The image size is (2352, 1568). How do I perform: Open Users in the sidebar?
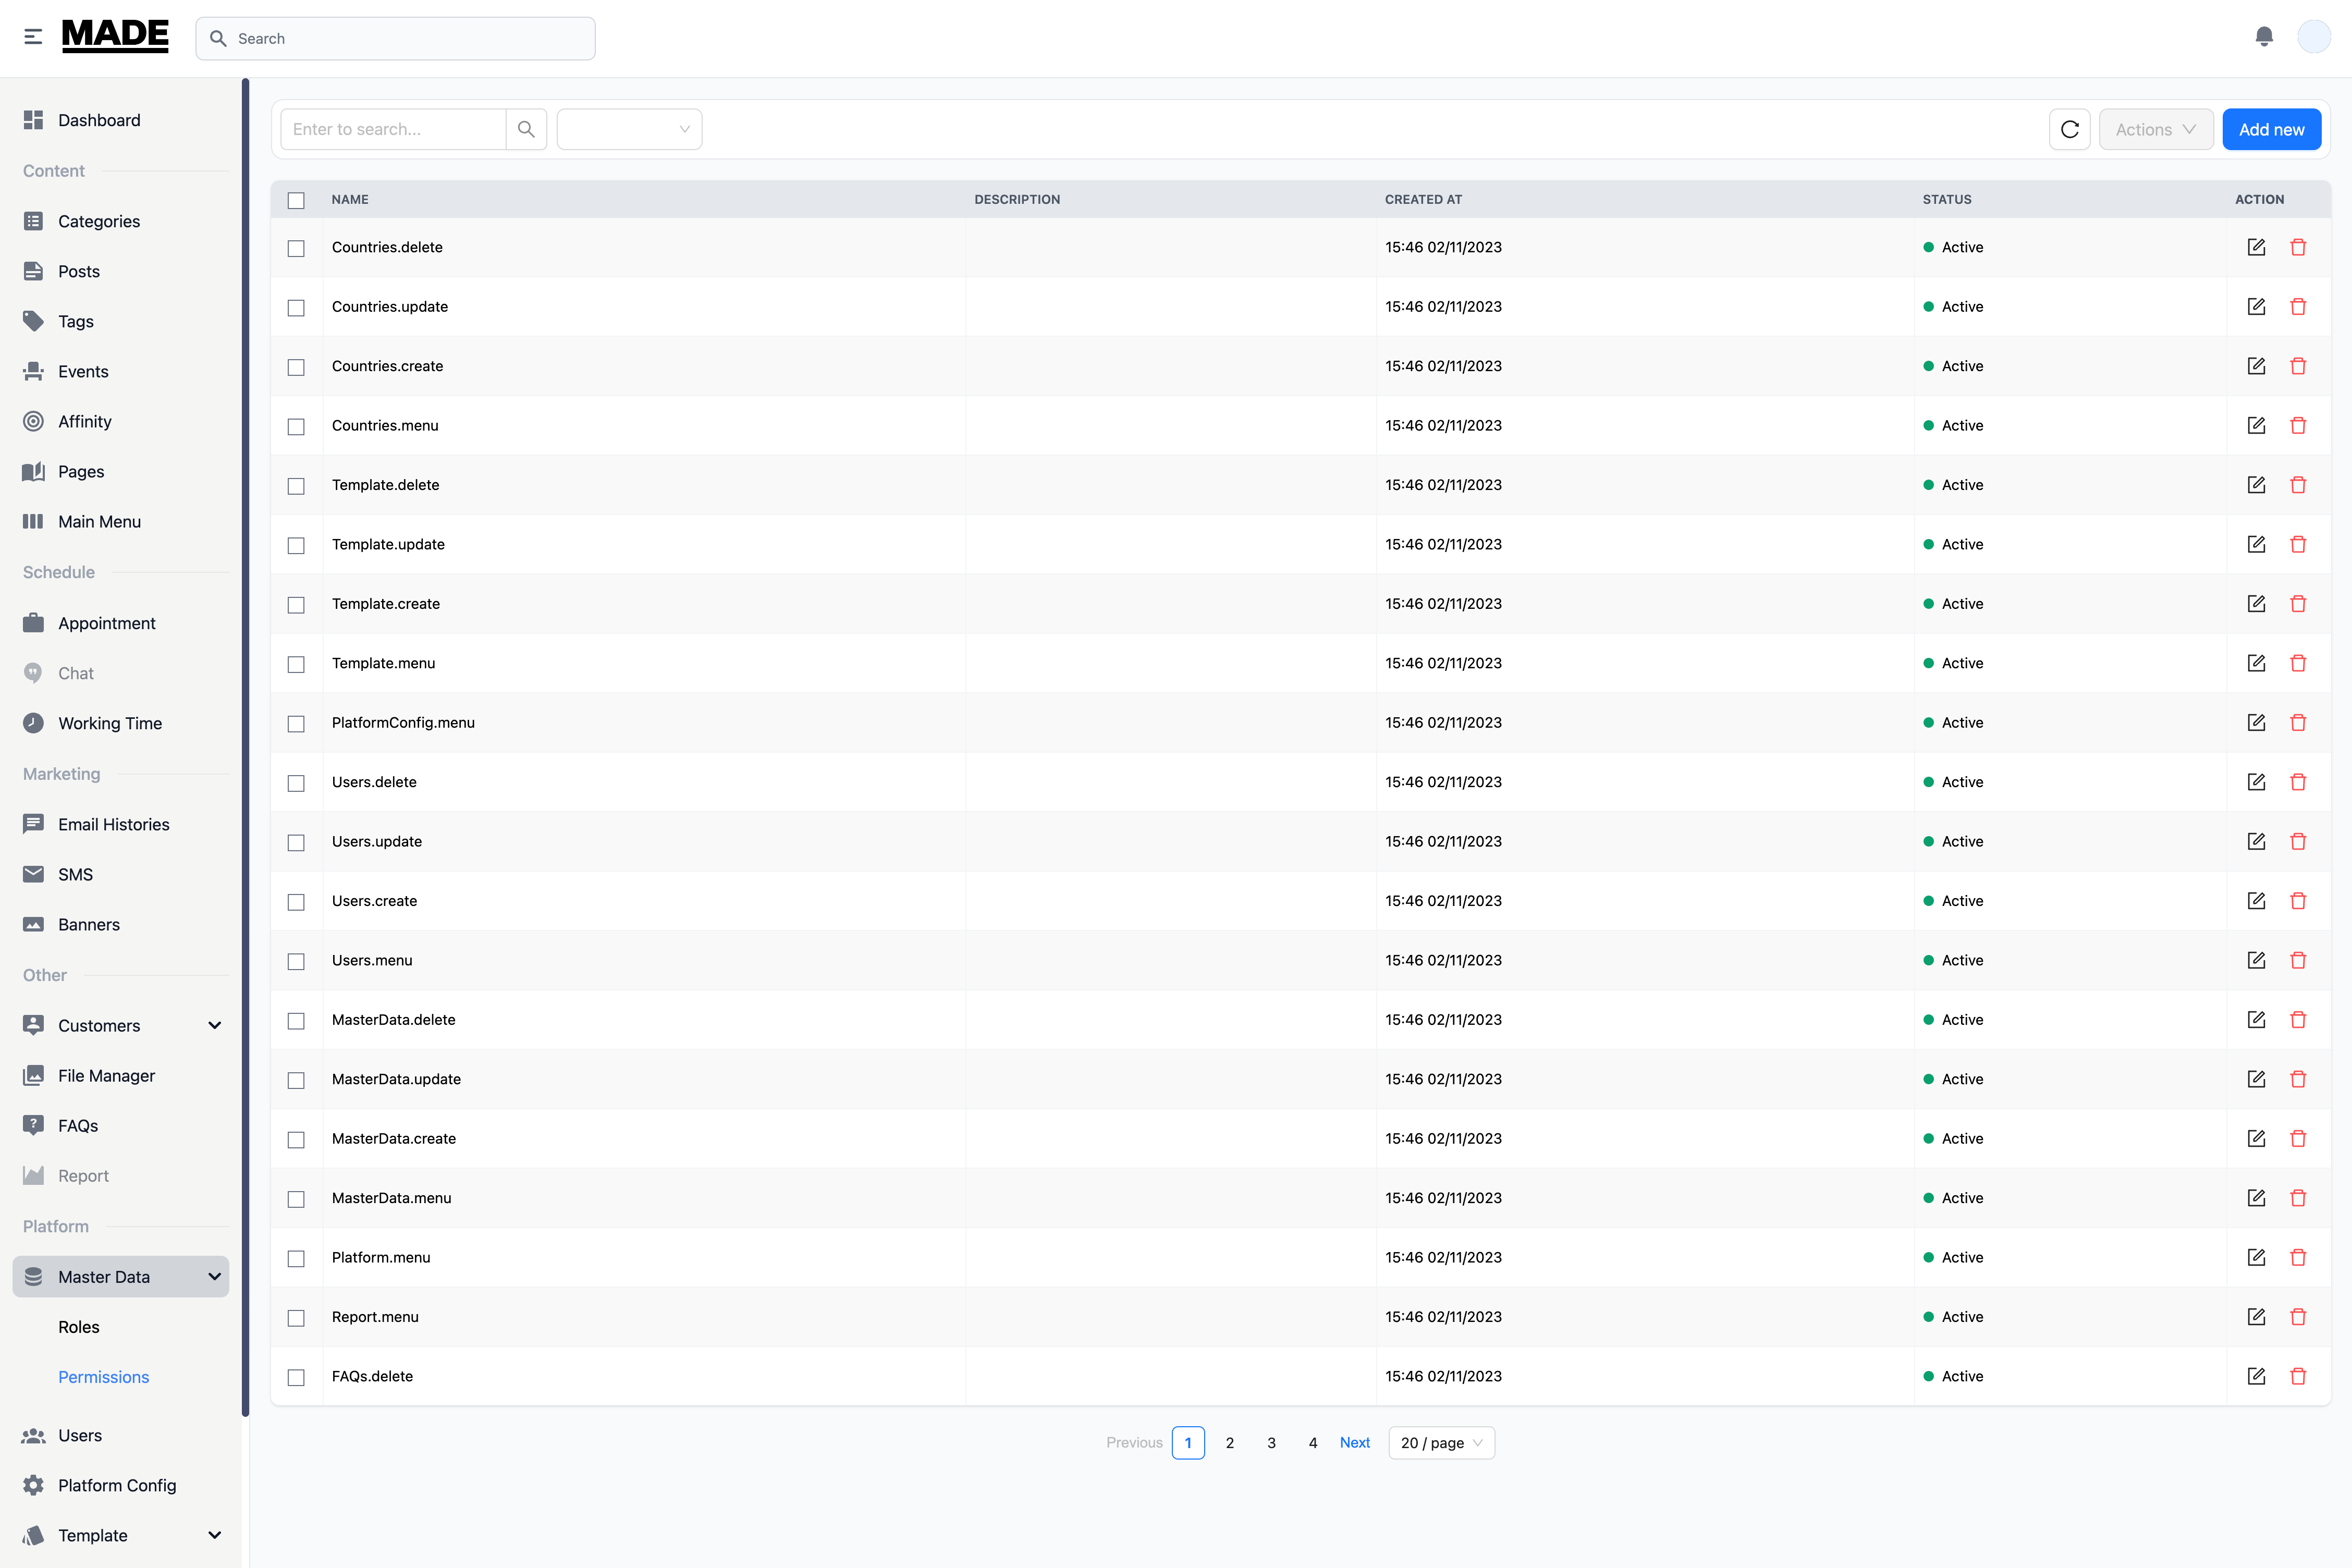click(121, 1435)
